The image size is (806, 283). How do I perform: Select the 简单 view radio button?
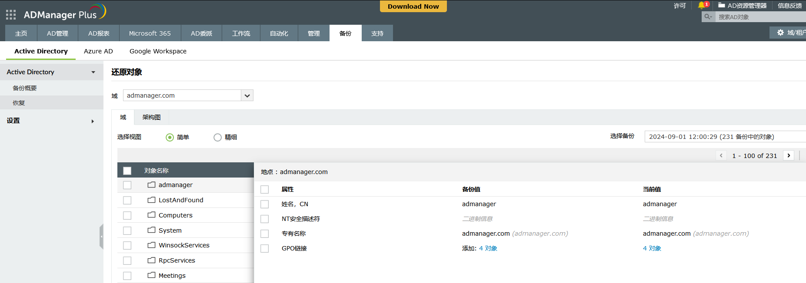(170, 137)
